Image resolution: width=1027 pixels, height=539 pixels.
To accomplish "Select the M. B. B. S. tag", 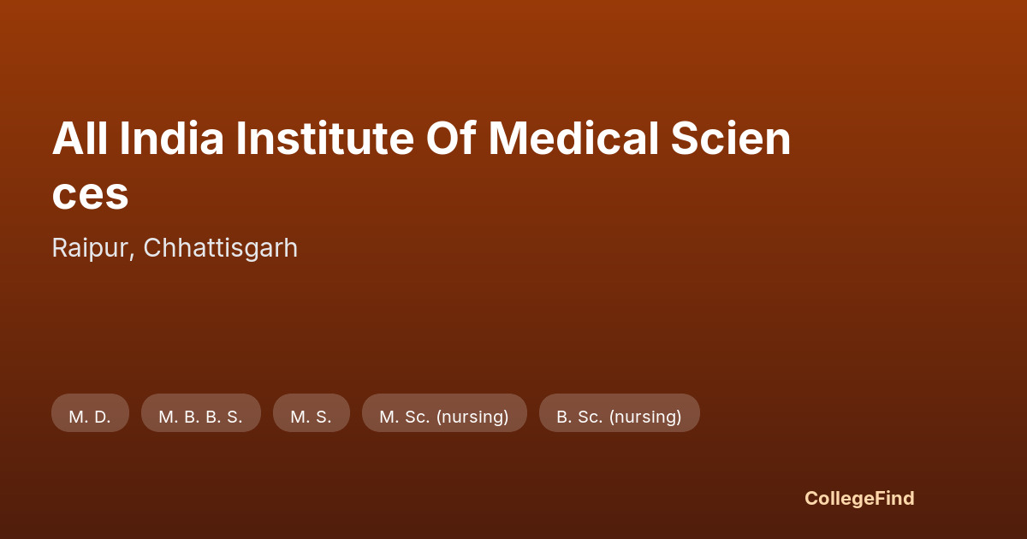I will [x=200, y=413].
